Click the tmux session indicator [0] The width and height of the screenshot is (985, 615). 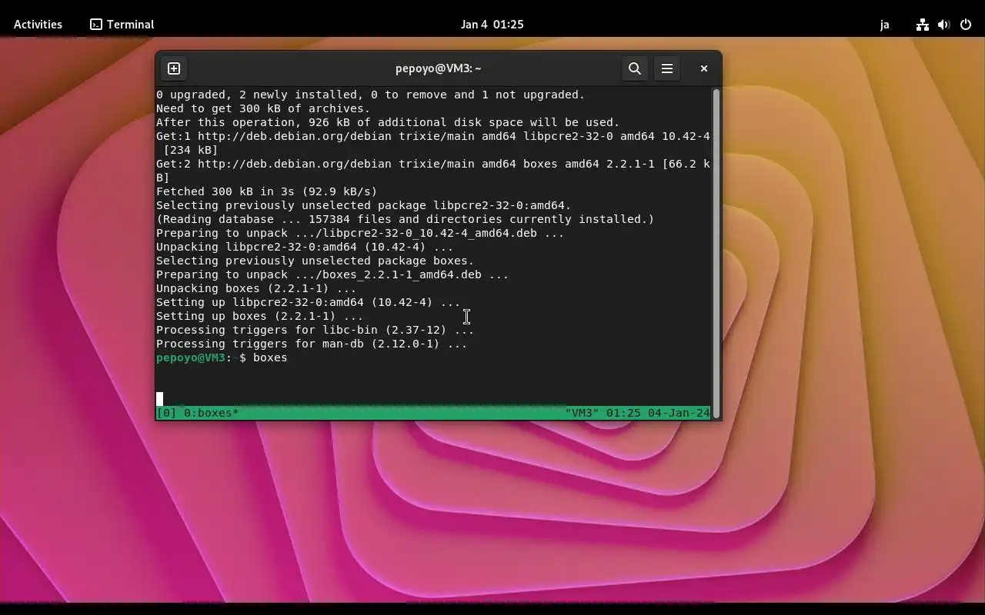click(166, 414)
